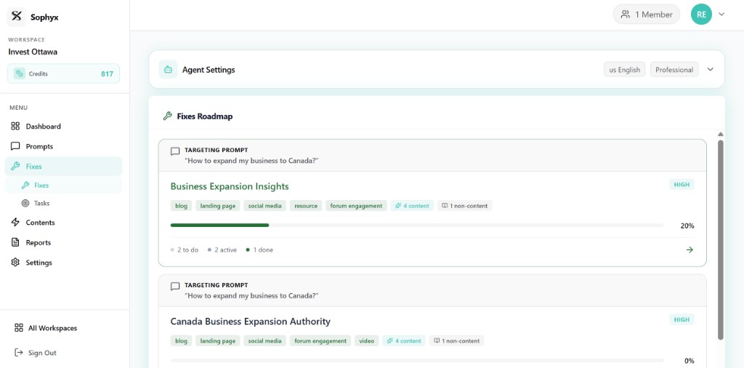Click the Reports document icon
Viewport: 744px width, 368px height.
[15, 242]
